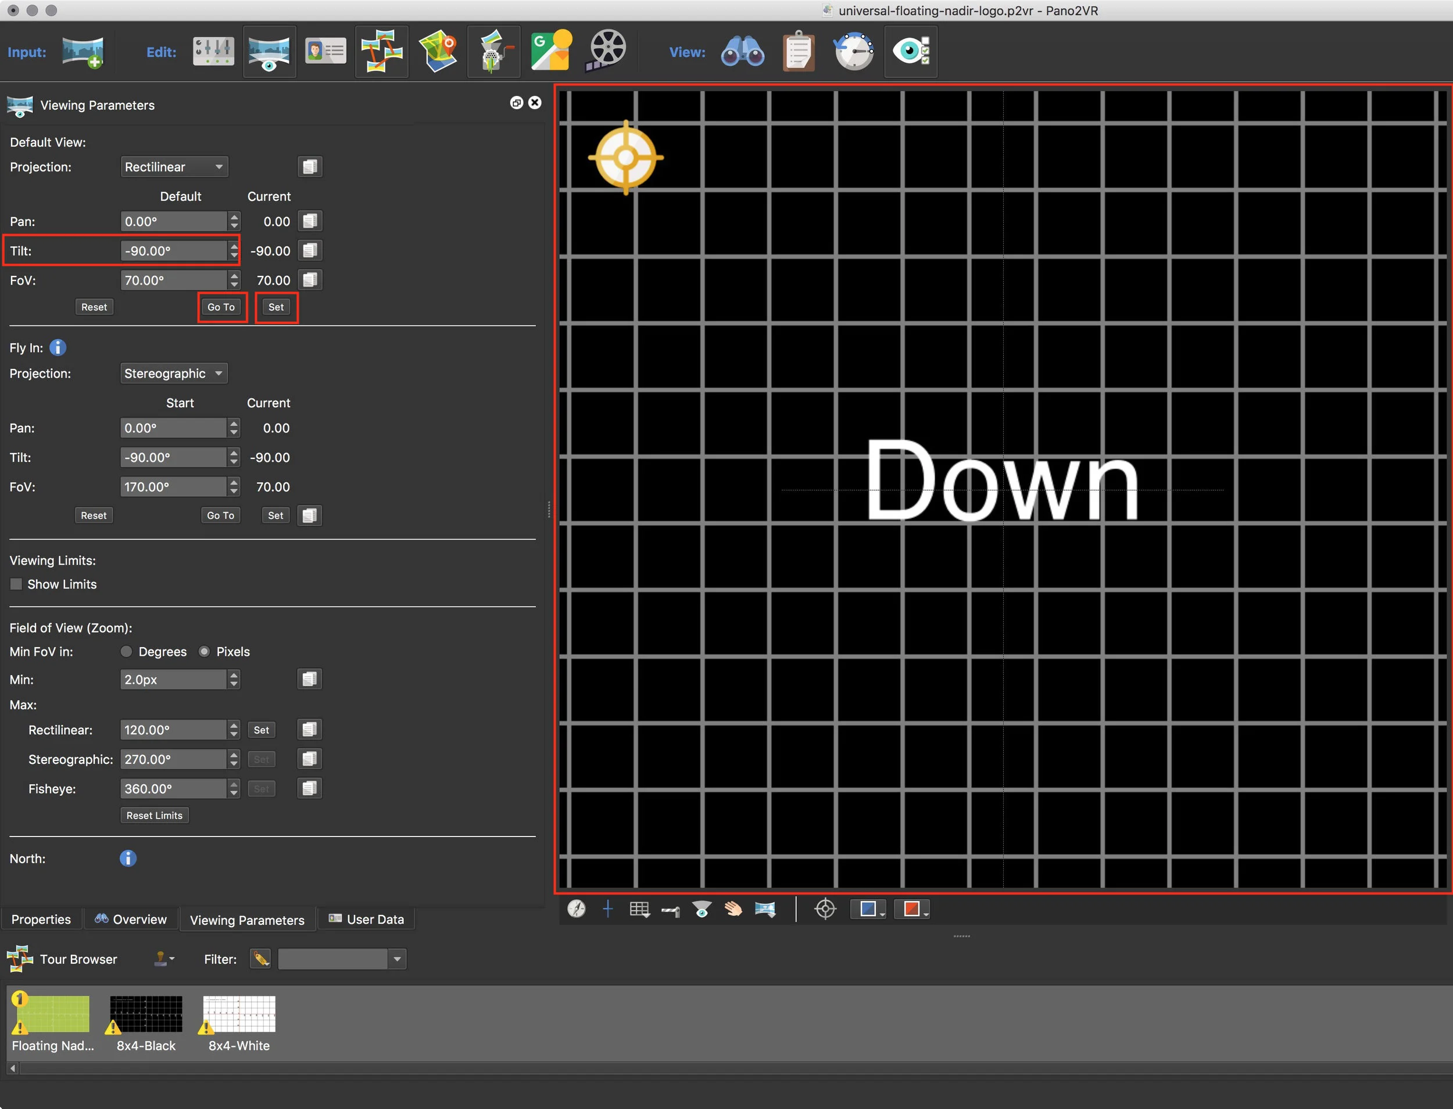The height and width of the screenshot is (1109, 1453).
Task: Select the hand drag mode icon
Action: (x=733, y=910)
